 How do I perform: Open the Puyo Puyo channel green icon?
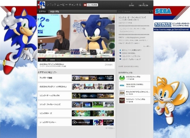[122, 78]
